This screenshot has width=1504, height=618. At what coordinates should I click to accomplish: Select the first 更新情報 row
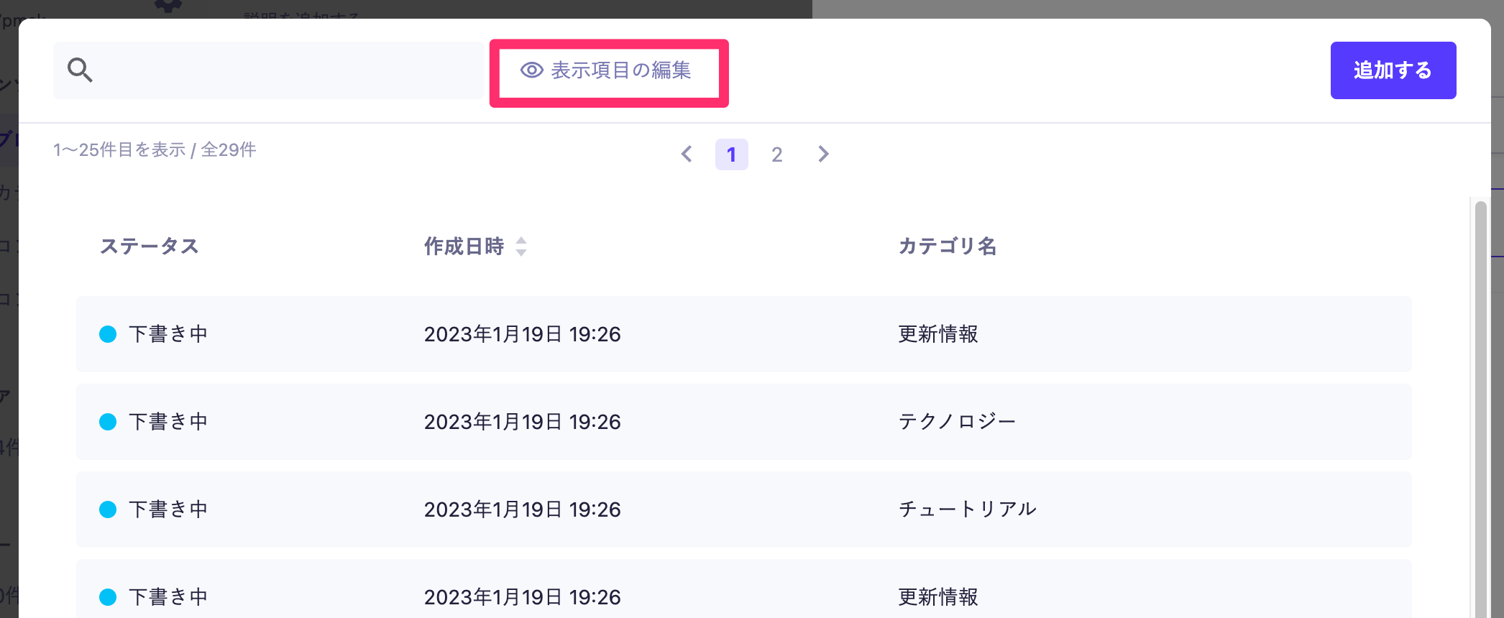pyautogui.click(x=743, y=334)
